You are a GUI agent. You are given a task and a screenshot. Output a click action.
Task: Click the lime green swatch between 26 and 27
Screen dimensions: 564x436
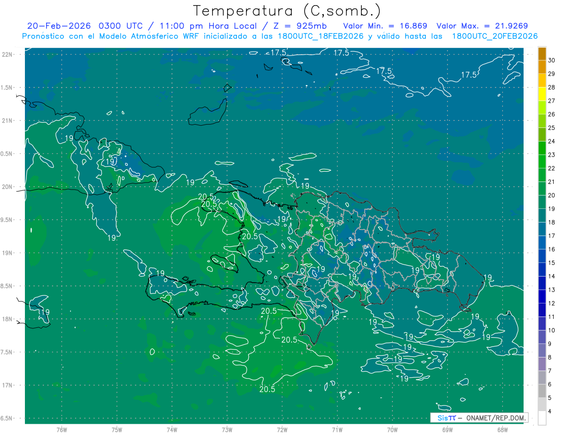coord(542,107)
